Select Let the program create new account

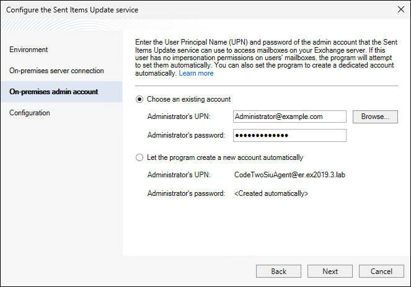pos(139,157)
